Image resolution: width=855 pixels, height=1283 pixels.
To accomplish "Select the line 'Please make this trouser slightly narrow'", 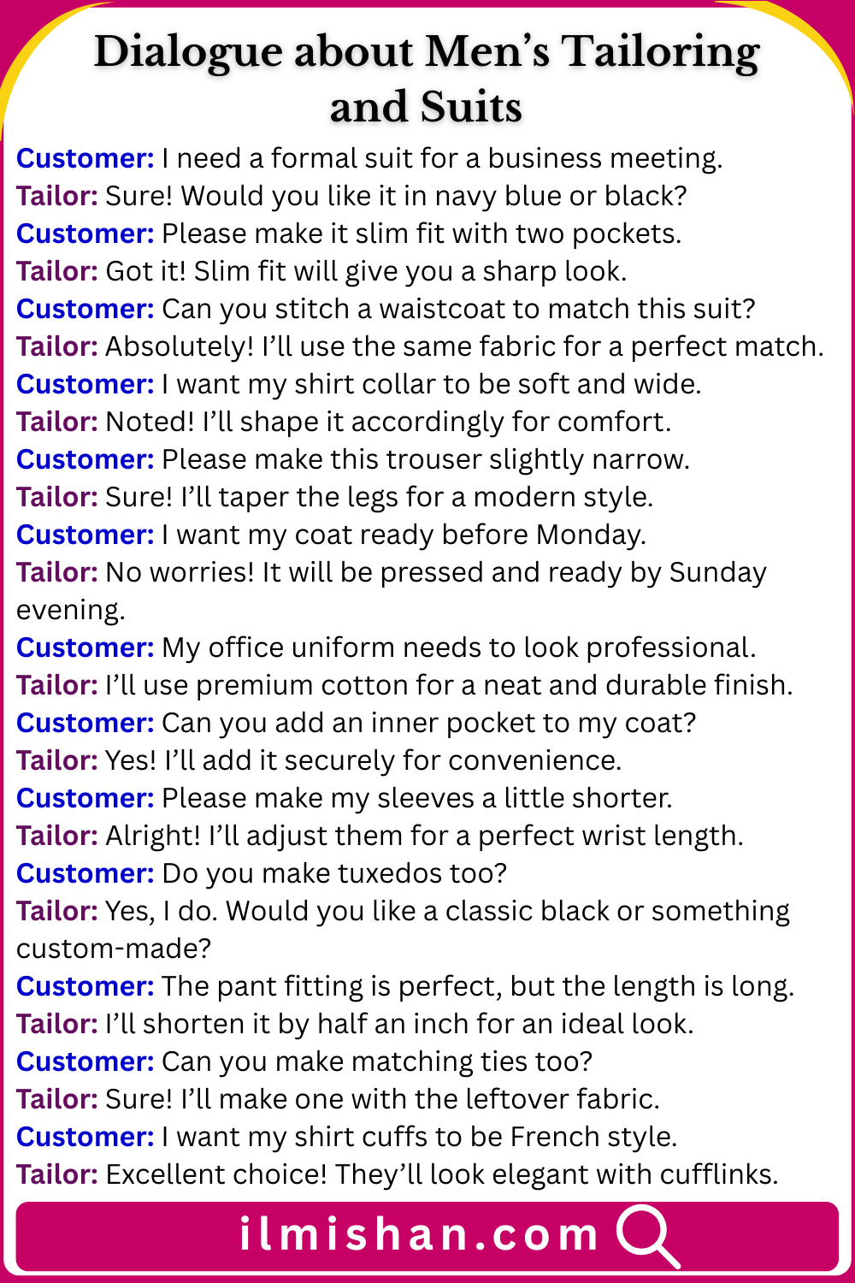I will click(x=425, y=459).
